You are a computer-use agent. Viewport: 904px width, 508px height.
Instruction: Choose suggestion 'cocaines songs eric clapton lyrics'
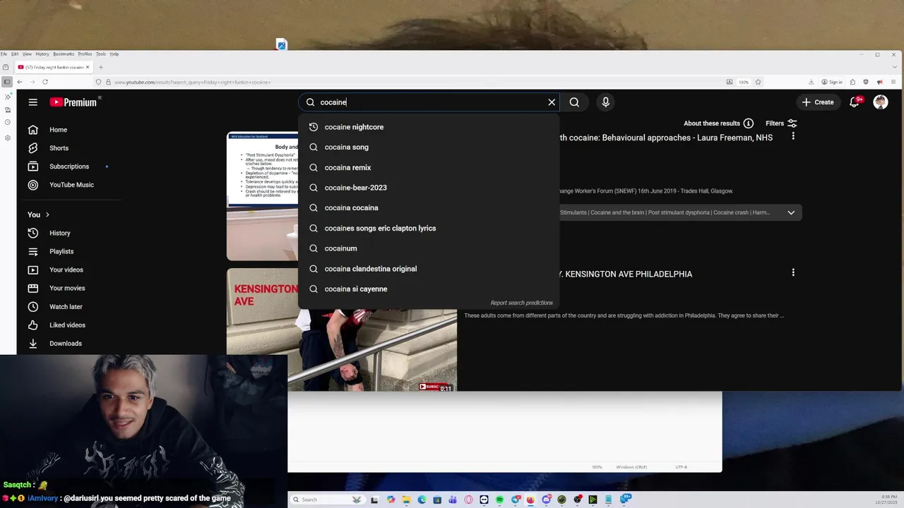429,228
